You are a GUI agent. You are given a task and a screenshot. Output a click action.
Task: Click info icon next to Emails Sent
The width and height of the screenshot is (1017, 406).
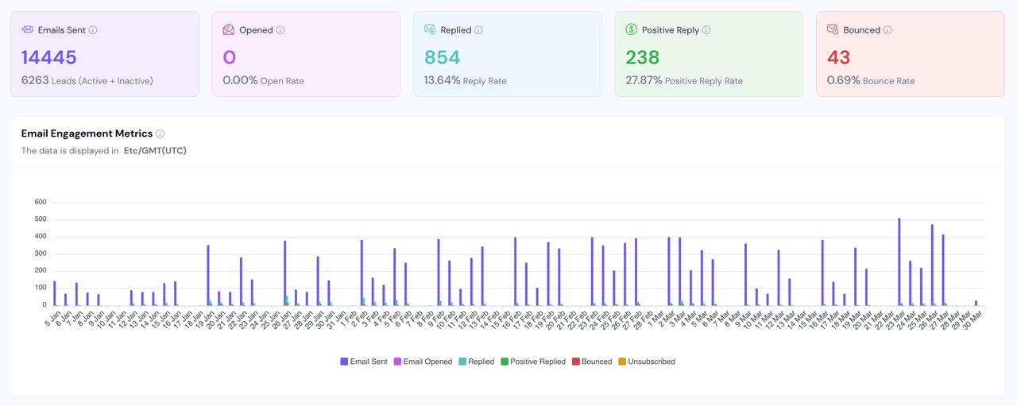pos(93,30)
